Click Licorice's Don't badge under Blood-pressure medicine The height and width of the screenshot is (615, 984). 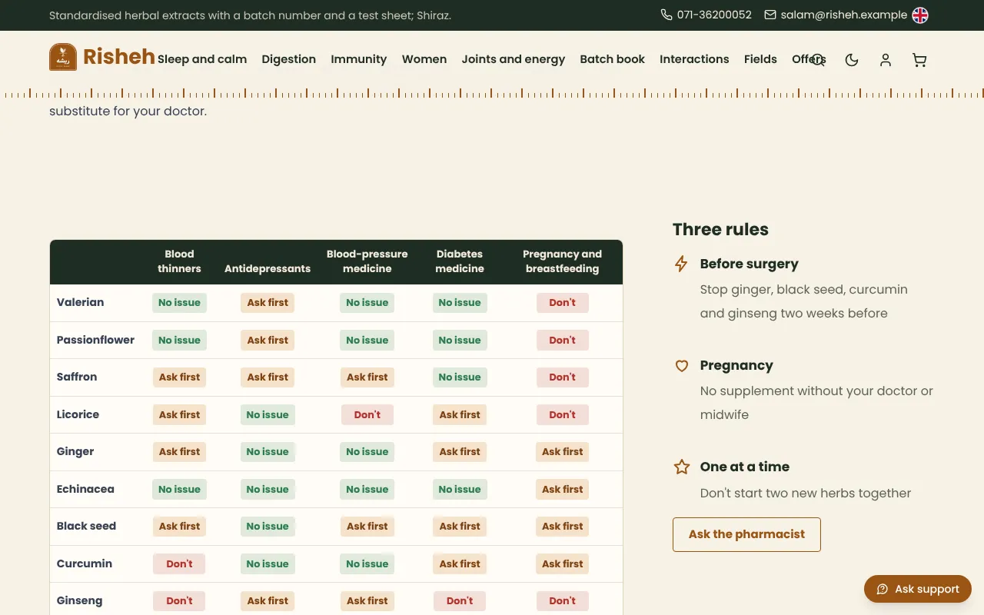[x=367, y=414]
